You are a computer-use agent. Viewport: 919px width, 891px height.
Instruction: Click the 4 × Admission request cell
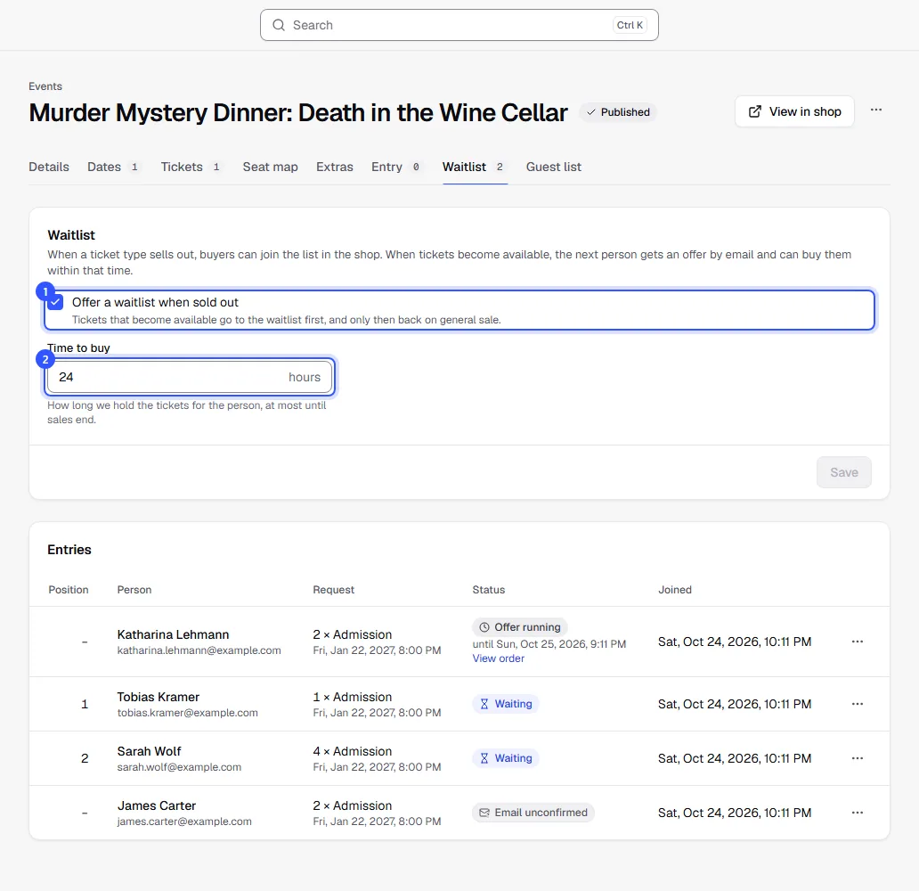[353, 751]
